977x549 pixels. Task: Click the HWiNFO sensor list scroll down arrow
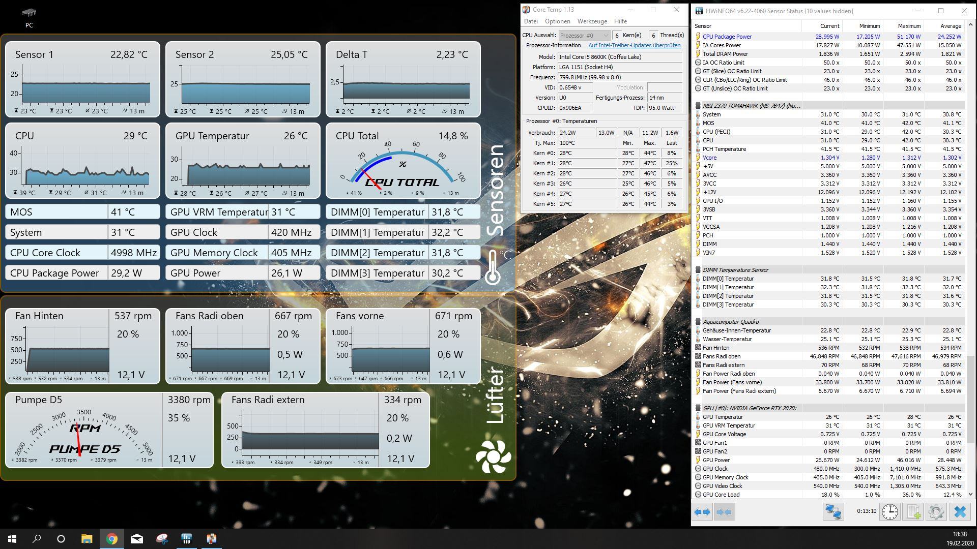tap(970, 494)
